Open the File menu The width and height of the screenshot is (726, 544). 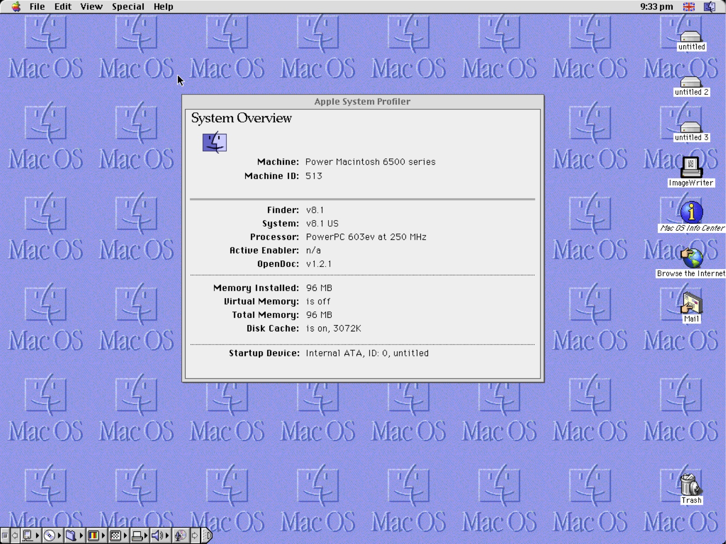coord(37,7)
